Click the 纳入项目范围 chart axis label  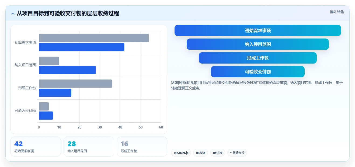point(25,65)
